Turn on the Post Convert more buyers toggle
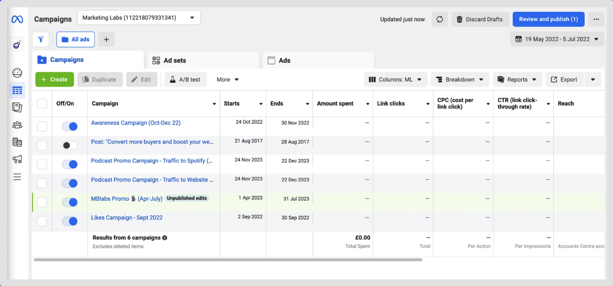 [x=70, y=145]
